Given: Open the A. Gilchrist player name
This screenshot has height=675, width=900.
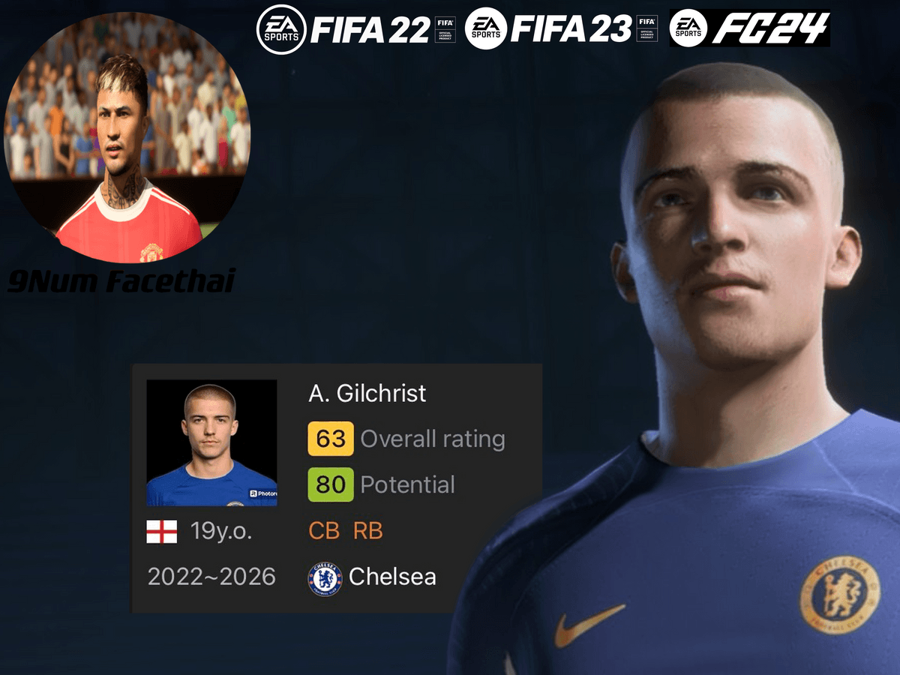Looking at the screenshot, I should click(x=367, y=393).
